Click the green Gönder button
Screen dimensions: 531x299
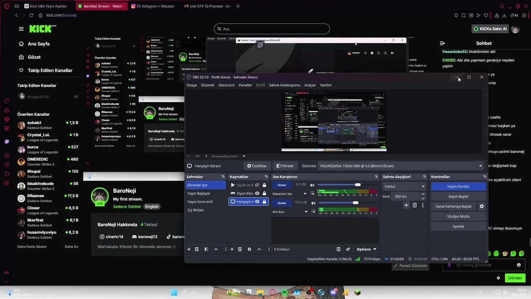515,278
